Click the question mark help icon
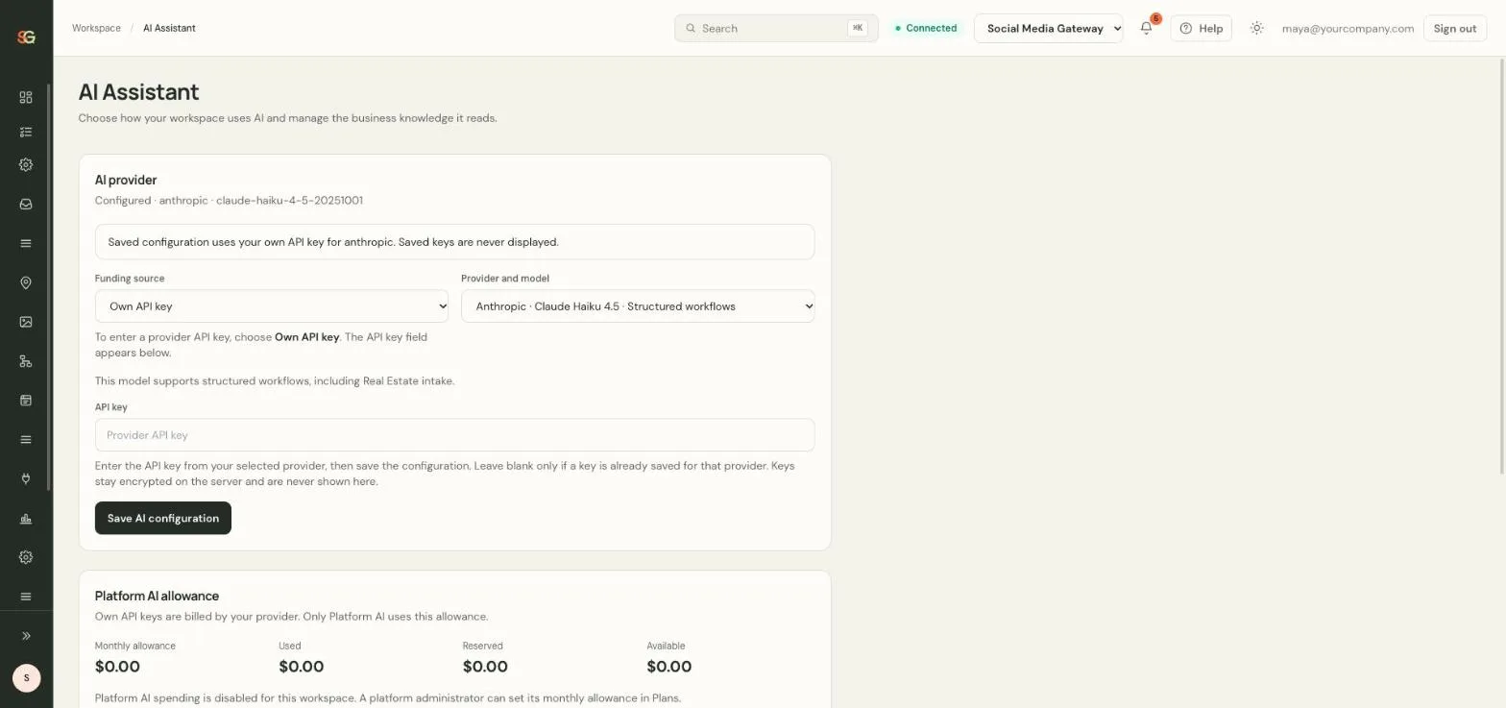Image resolution: width=1506 pixels, height=708 pixels. click(1185, 28)
